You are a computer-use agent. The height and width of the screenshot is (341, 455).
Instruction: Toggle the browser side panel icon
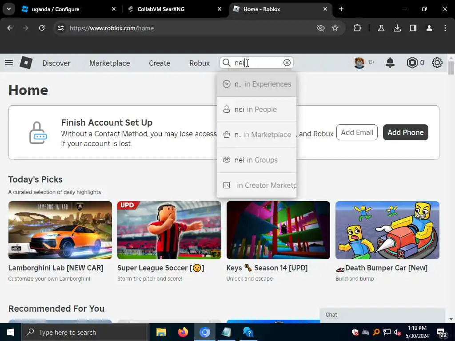click(x=413, y=28)
